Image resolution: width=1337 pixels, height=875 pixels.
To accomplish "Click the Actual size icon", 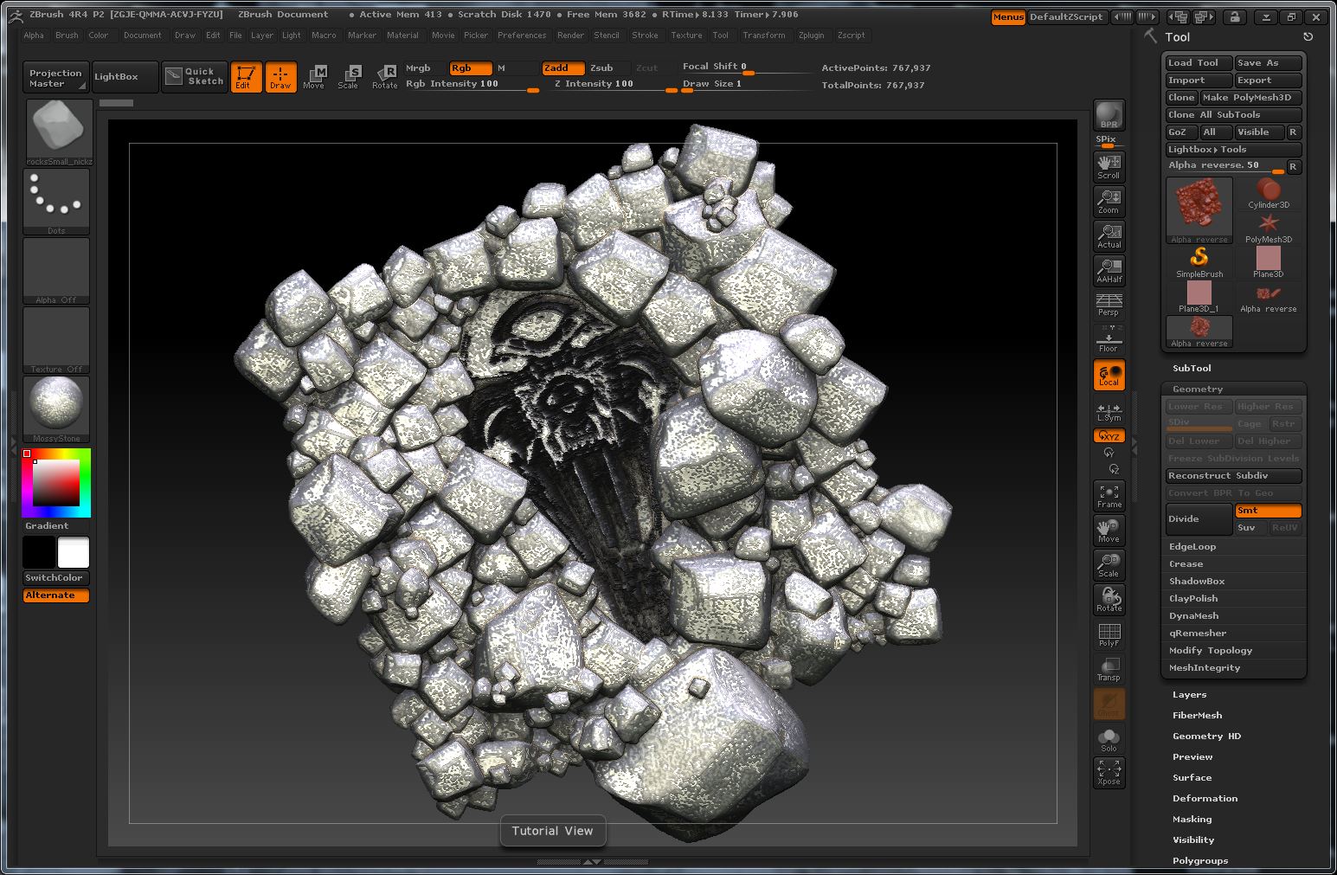I will [x=1109, y=236].
